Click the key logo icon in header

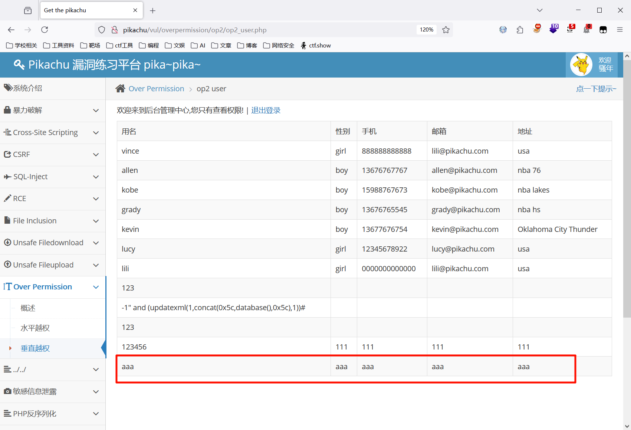pyautogui.click(x=19, y=65)
